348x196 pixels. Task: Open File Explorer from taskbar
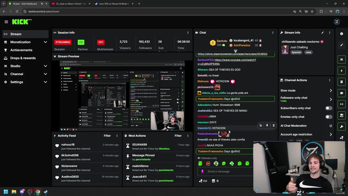[14, 192]
